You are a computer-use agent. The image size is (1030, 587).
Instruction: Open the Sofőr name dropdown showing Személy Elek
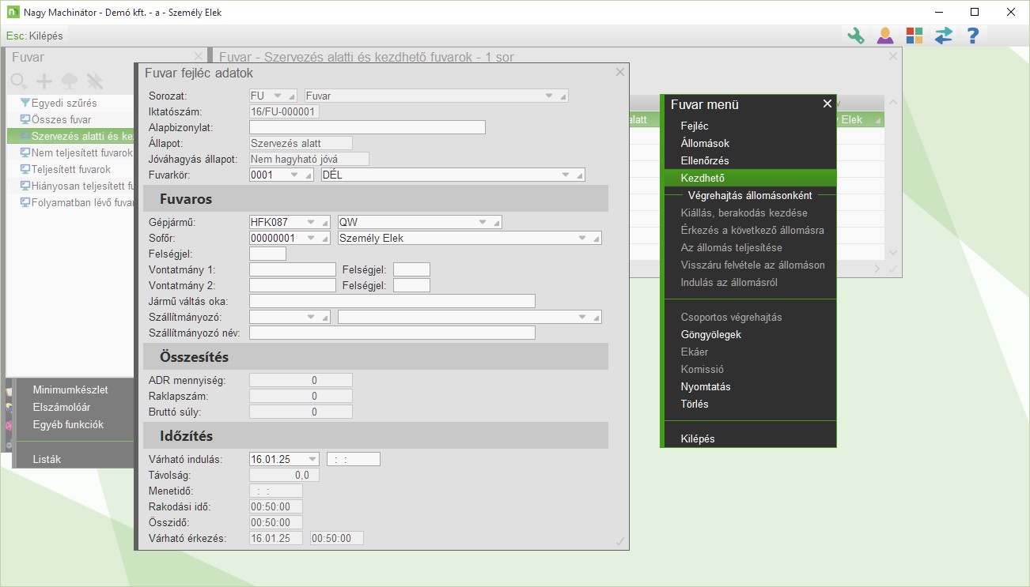click(x=582, y=238)
